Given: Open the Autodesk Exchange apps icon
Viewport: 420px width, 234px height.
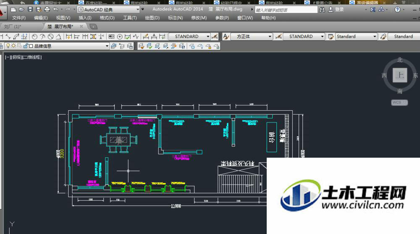Looking at the screenshot, I should pos(373,9).
